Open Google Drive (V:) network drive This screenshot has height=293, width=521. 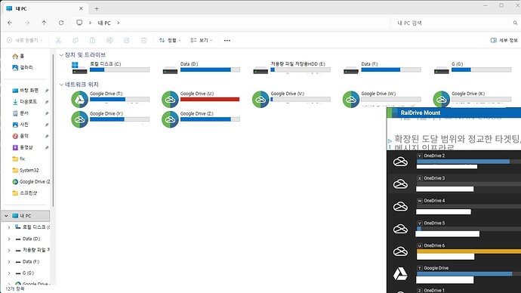[x=291, y=99]
